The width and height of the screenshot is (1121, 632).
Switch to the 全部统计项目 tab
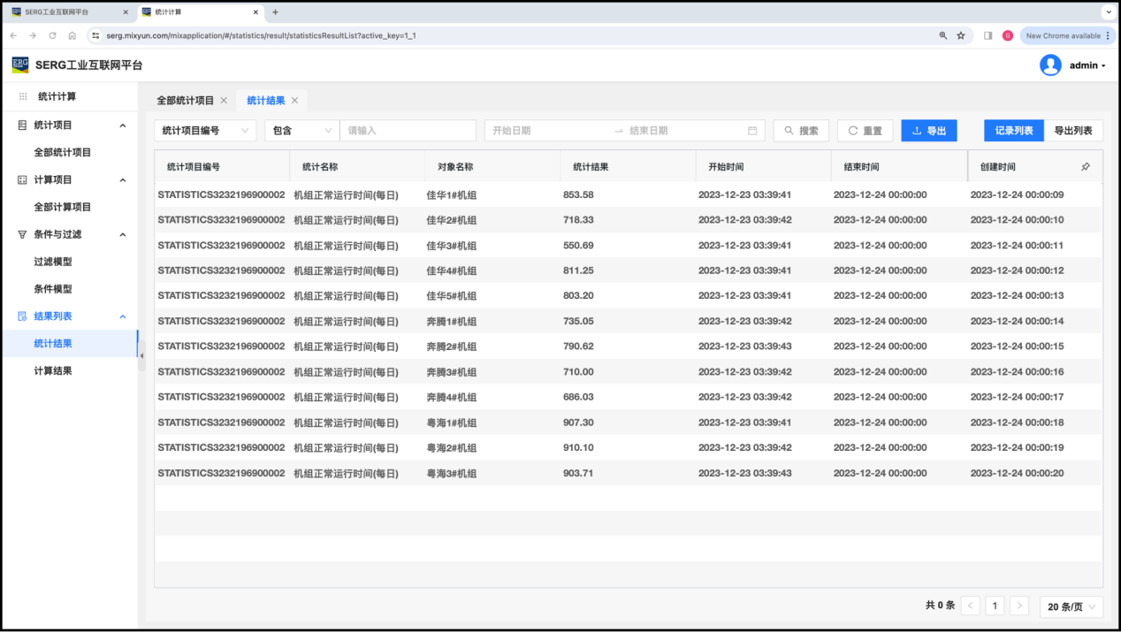185,101
